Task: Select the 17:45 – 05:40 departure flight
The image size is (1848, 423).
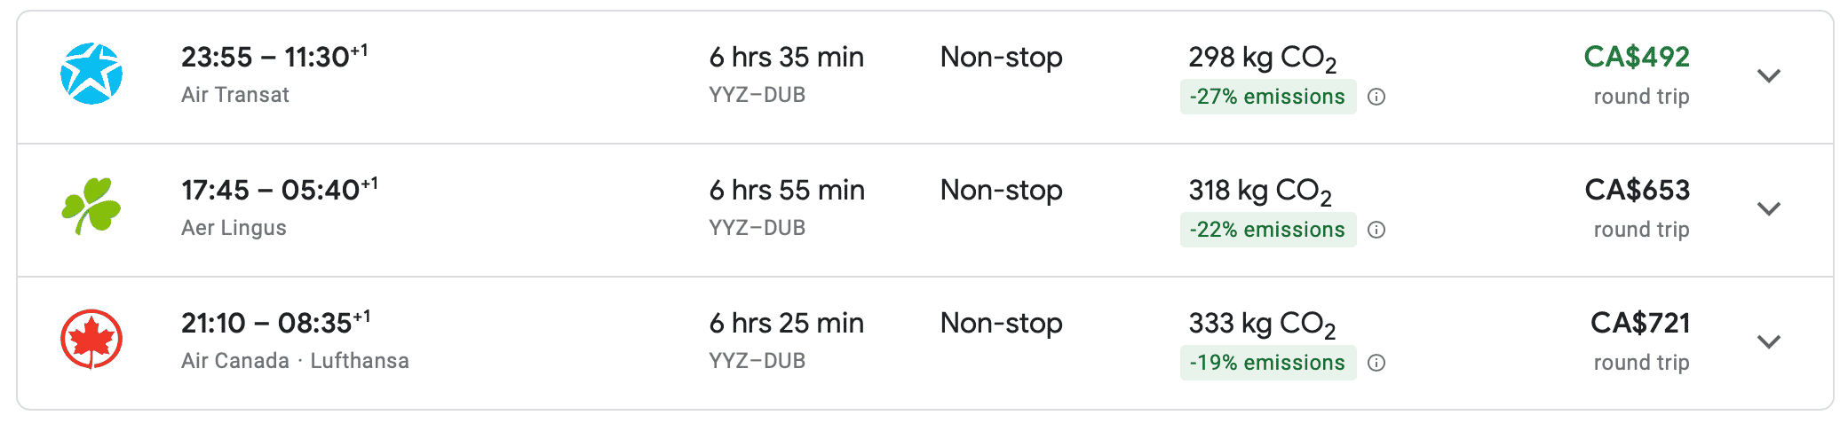Action: (279, 191)
